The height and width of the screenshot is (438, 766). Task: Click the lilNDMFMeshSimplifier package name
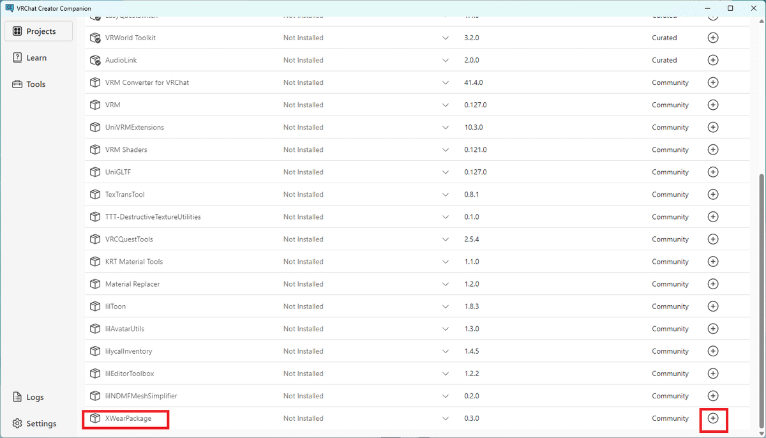click(141, 396)
